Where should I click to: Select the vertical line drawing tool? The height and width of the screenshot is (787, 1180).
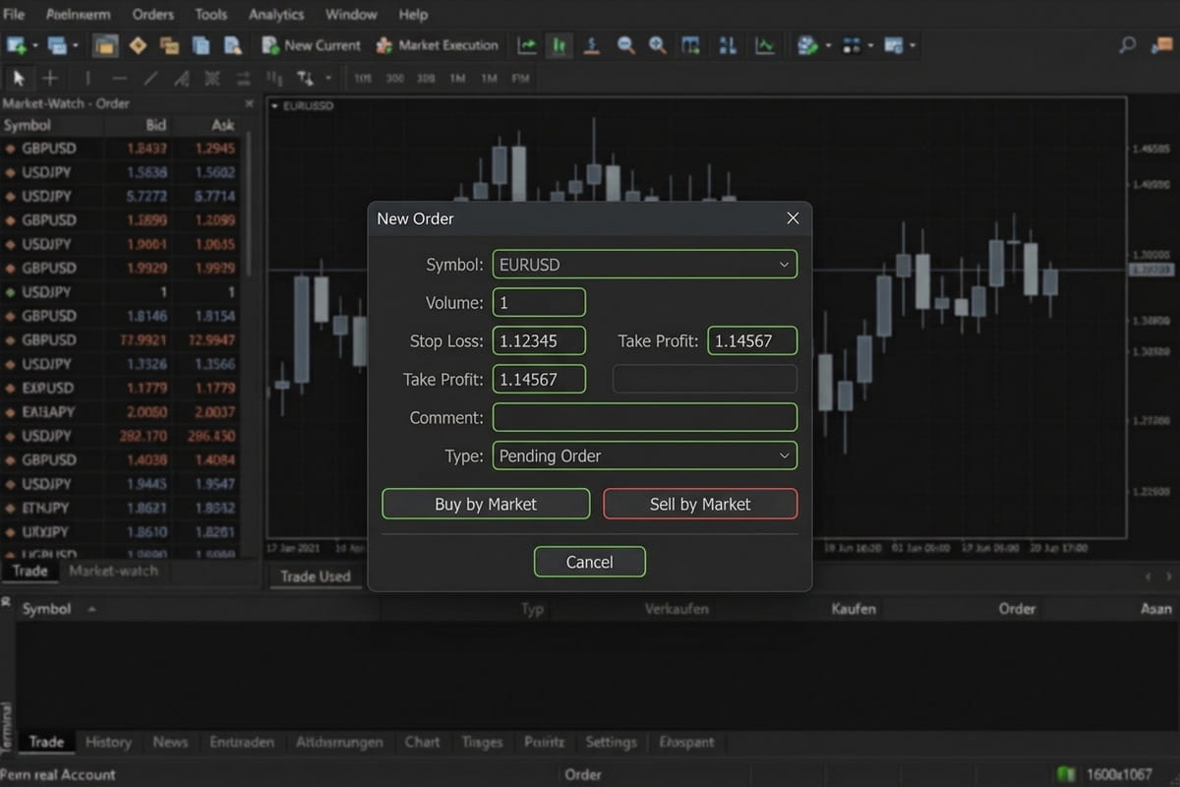(88, 78)
